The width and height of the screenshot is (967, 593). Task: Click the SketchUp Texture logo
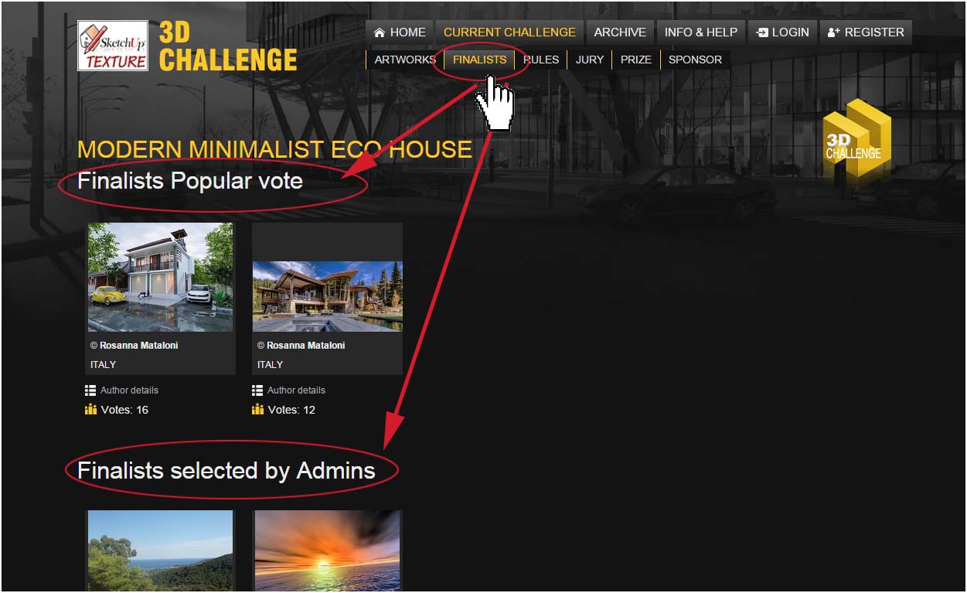pyautogui.click(x=113, y=46)
